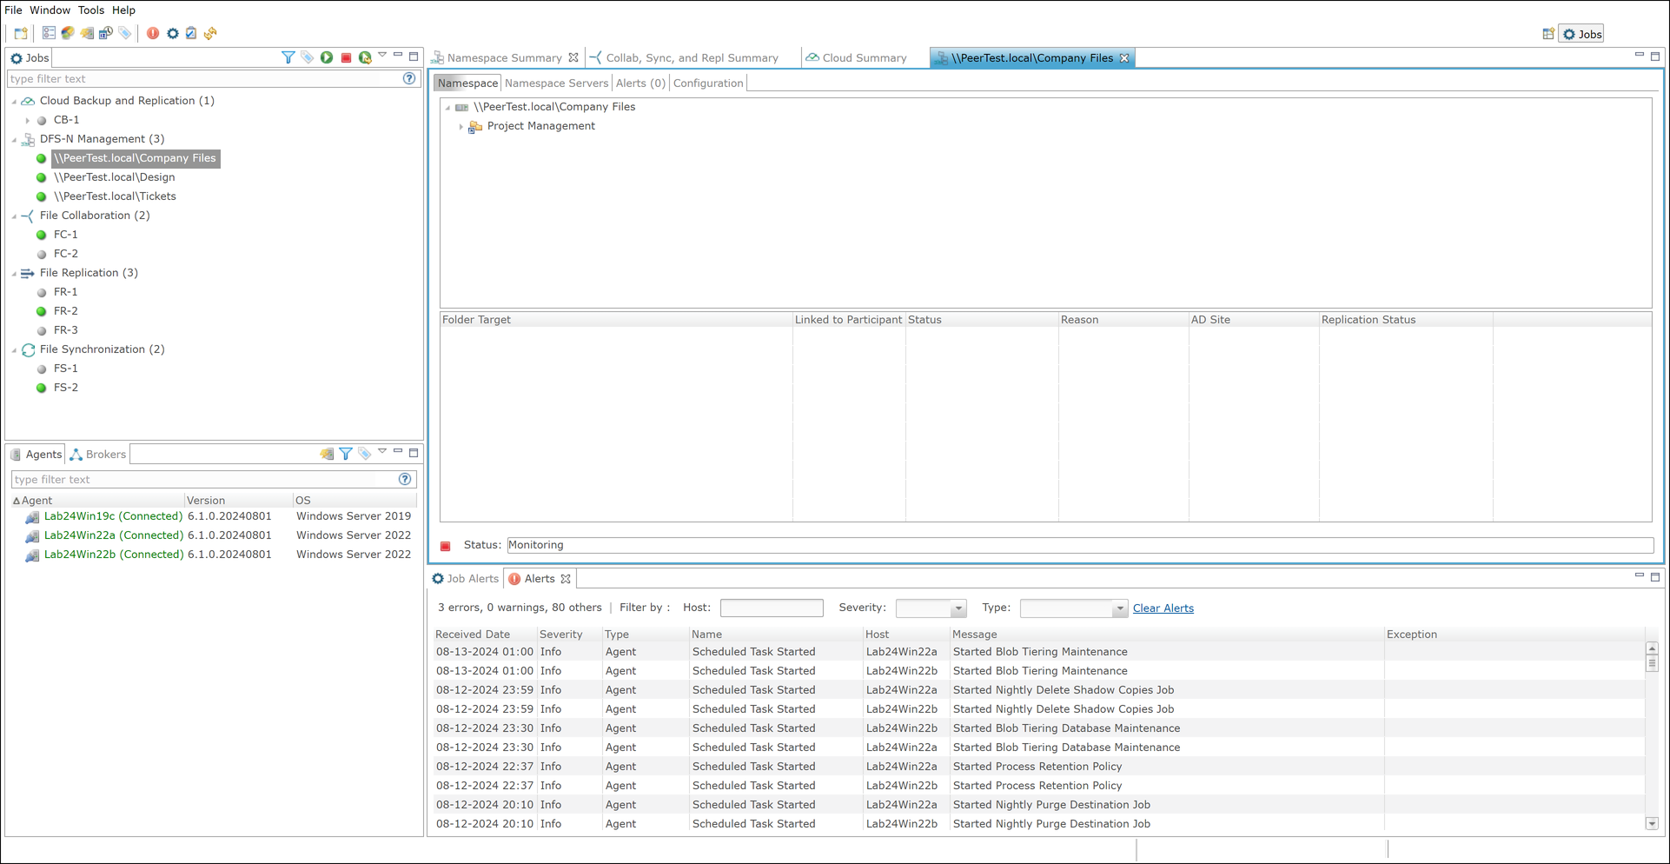Click the new job icon in main toolbar
This screenshot has height=864, width=1670.
[21, 34]
